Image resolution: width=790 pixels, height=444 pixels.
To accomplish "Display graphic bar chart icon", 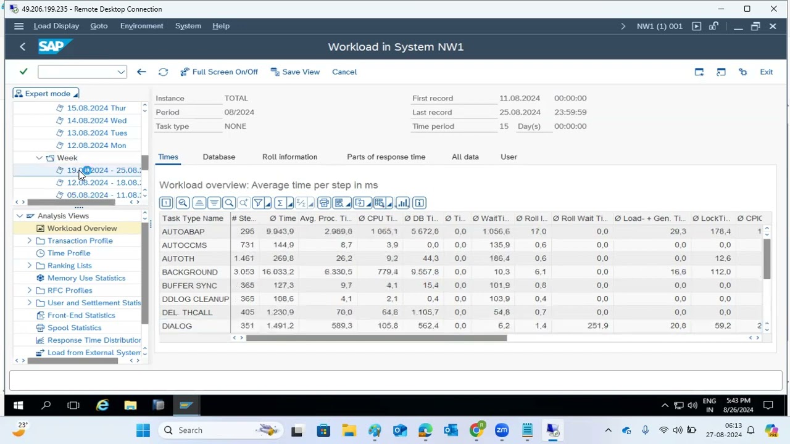I will coord(403,203).
